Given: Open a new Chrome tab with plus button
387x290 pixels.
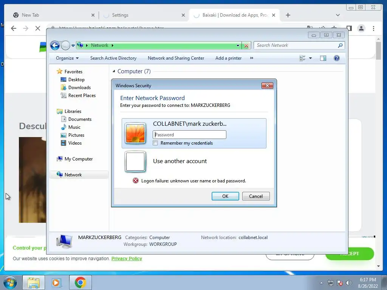Looking at the screenshot, I should (x=288, y=15).
